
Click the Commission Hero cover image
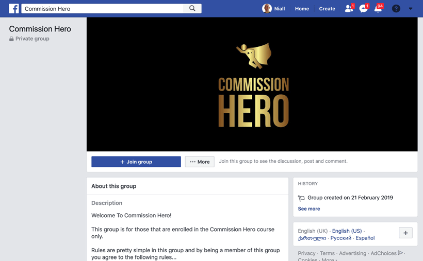[252, 84]
